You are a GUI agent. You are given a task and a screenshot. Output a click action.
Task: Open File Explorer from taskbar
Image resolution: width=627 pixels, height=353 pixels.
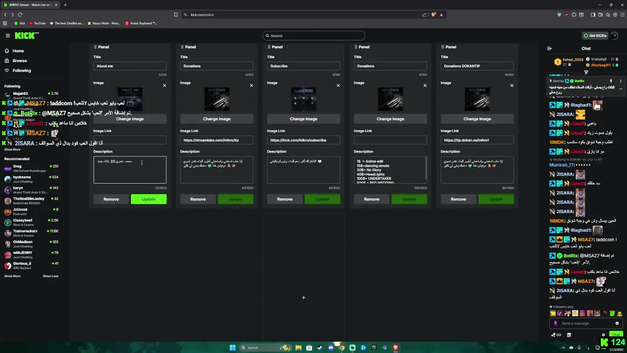[x=298, y=348]
